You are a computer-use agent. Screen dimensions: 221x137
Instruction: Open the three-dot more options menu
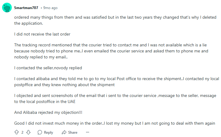pos(88,132)
